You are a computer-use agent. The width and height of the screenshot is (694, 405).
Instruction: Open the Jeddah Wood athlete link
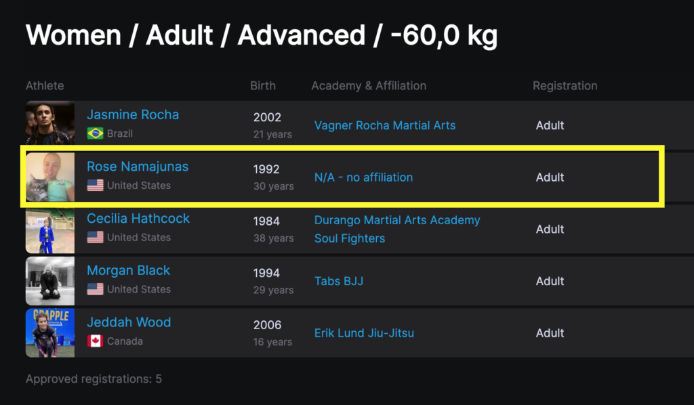[129, 322]
